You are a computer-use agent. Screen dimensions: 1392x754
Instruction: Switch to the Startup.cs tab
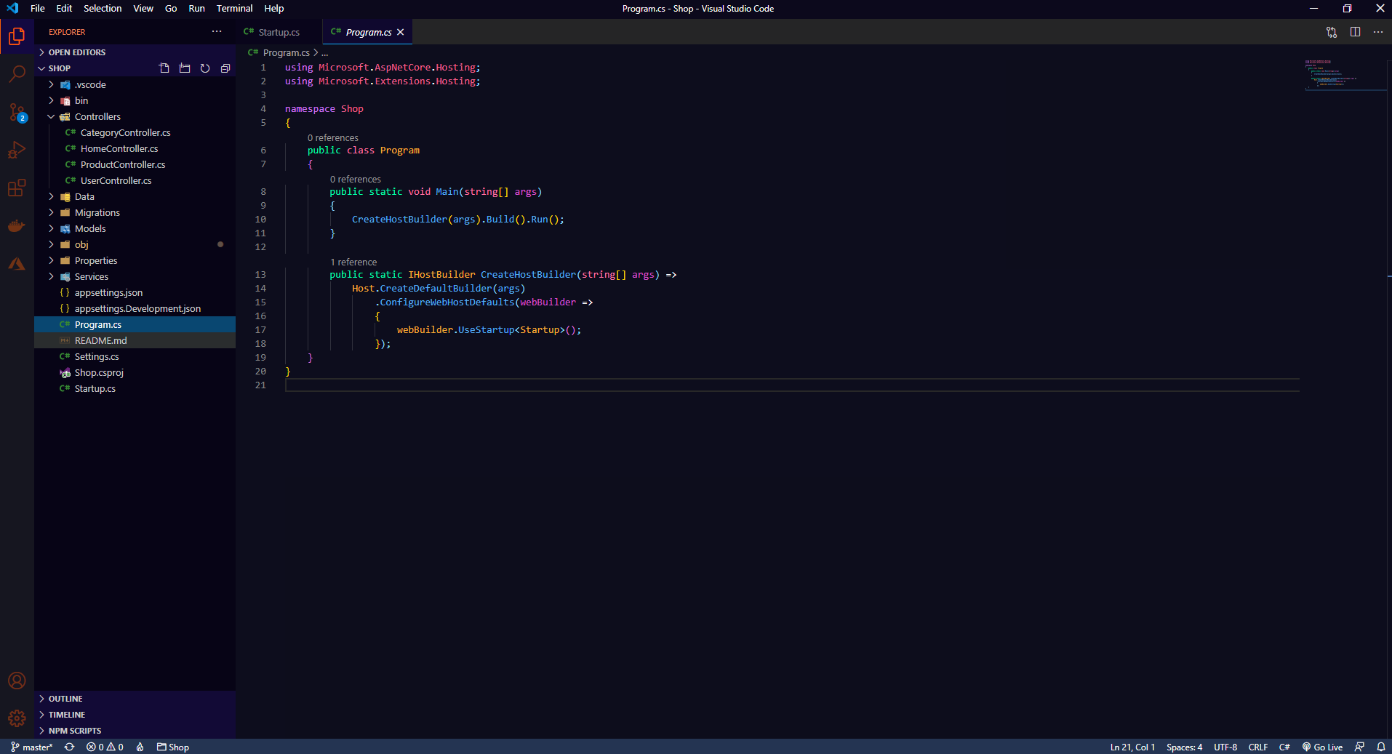pyautogui.click(x=279, y=32)
